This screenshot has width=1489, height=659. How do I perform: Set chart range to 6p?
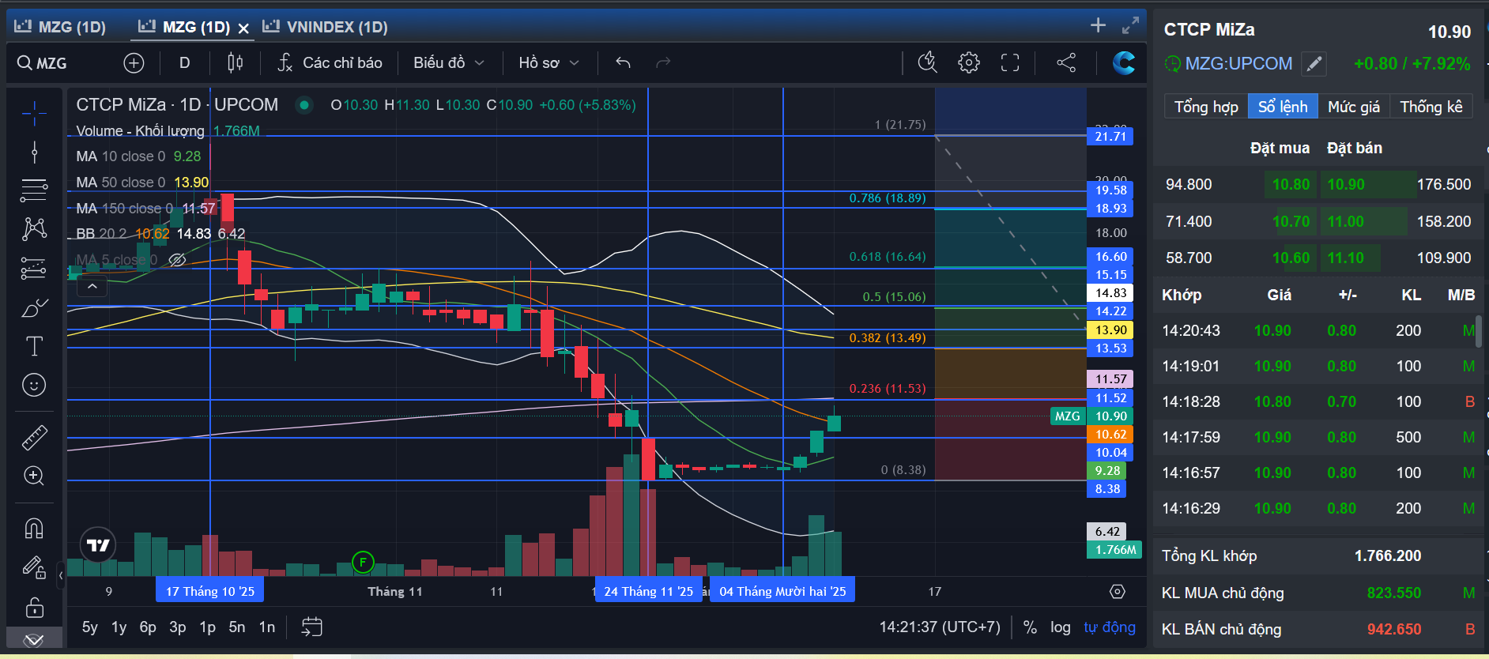click(148, 627)
